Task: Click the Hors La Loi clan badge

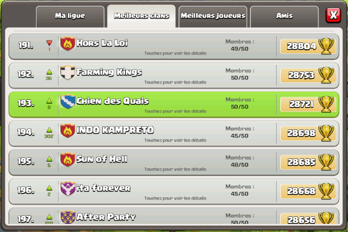Action: pyautogui.click(x=68, y=43)
